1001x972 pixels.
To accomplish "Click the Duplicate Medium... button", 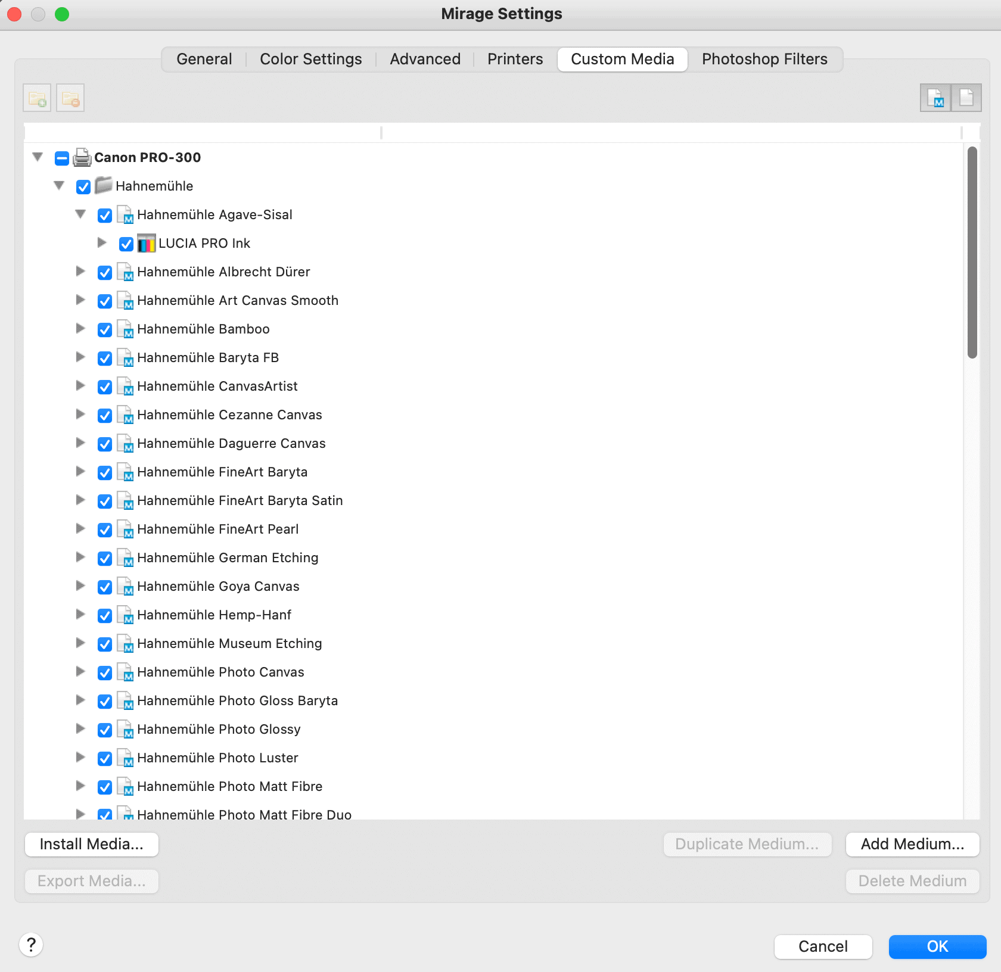I will [747, 844].
